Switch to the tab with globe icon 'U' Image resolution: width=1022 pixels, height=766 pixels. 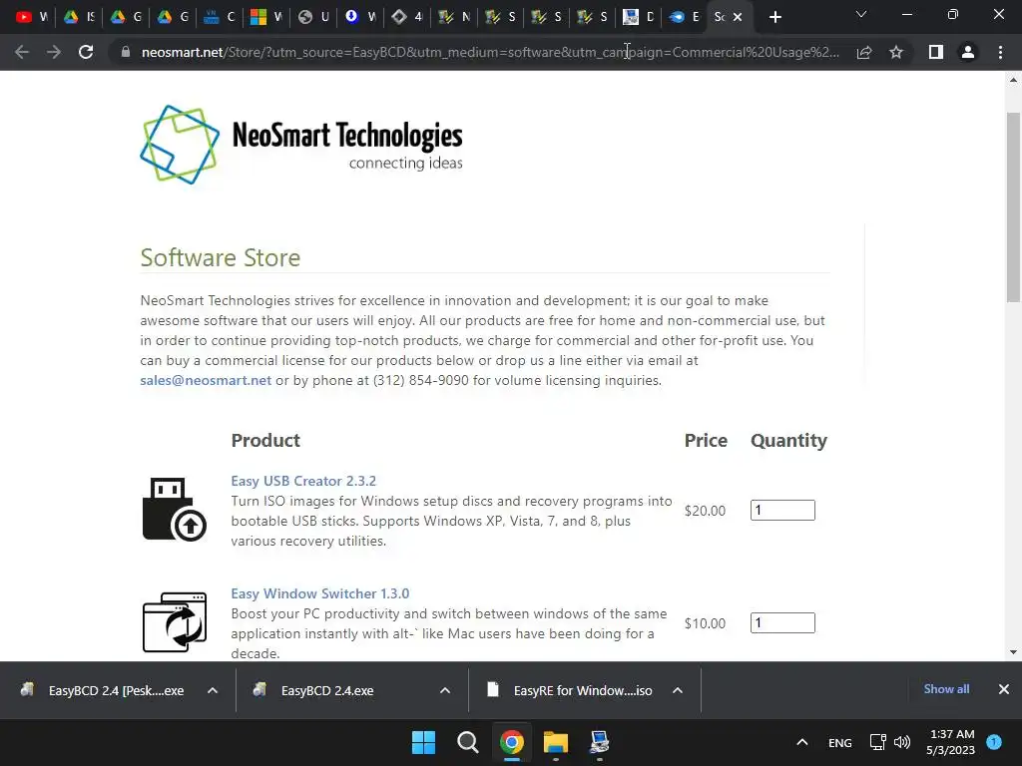(312, 17)
